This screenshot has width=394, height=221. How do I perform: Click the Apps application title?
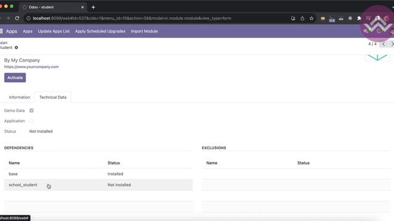(12, 31)
